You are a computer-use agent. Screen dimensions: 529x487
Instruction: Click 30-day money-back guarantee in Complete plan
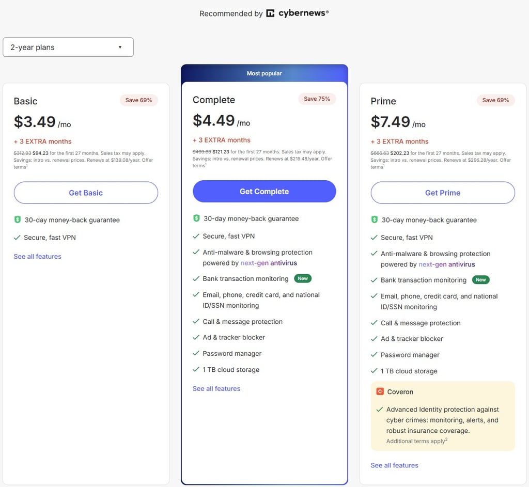click(x=251, y=218)
